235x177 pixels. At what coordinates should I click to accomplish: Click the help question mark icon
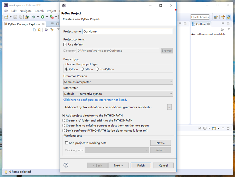pos(66,165)
